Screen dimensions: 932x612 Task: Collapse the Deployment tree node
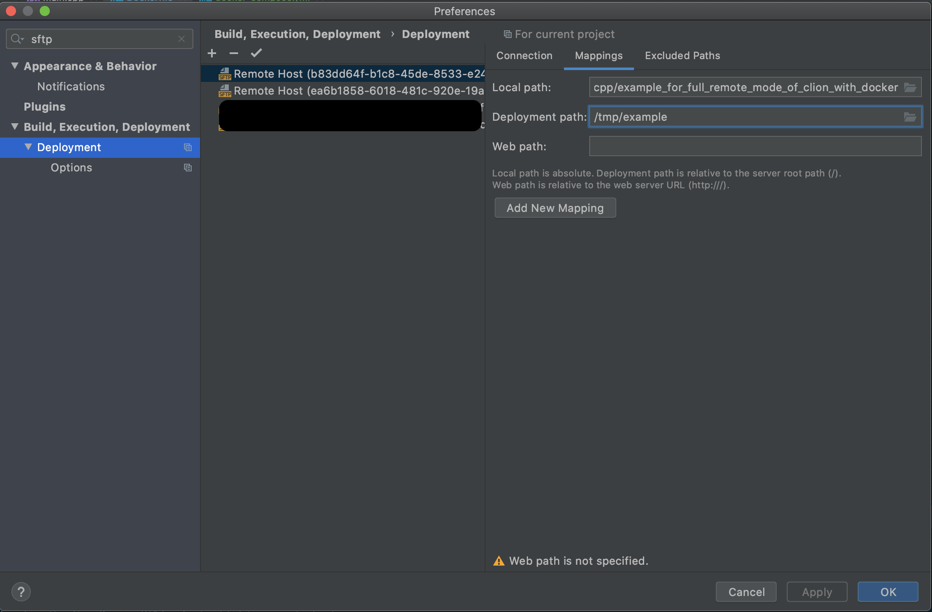coord(28,147)
